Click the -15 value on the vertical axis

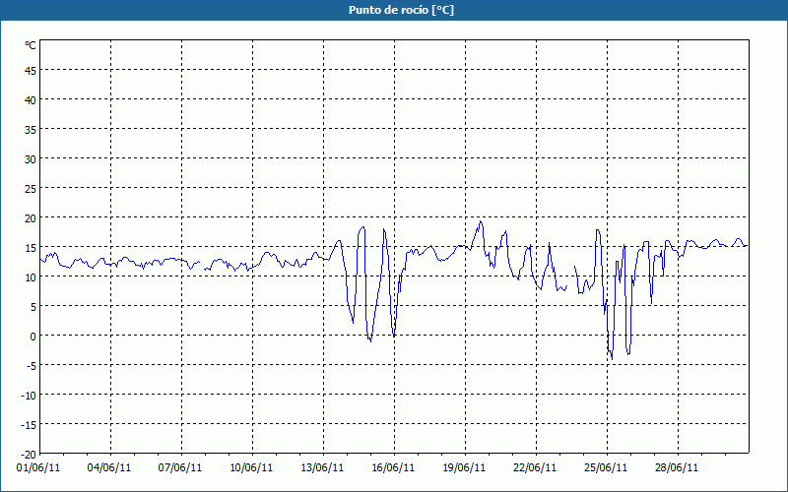[29, 425]
